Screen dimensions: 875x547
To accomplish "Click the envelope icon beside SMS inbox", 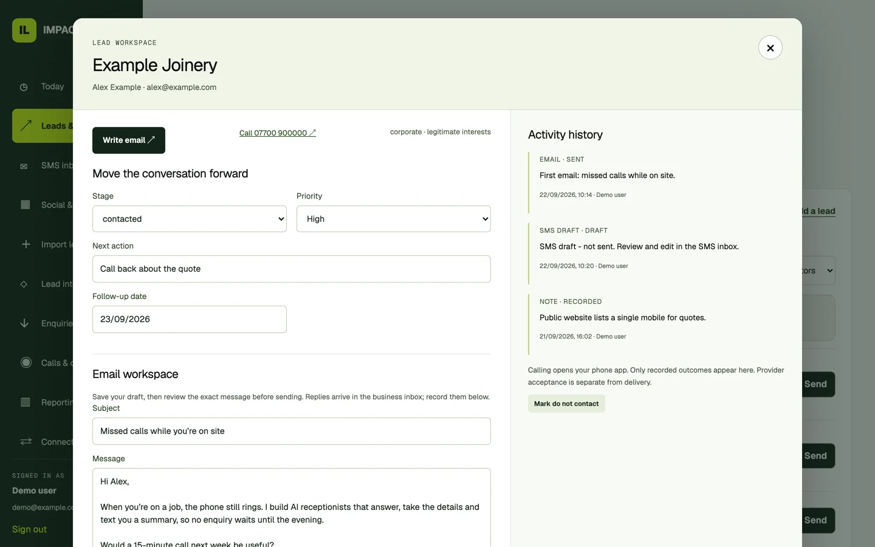I will (24, 166).
